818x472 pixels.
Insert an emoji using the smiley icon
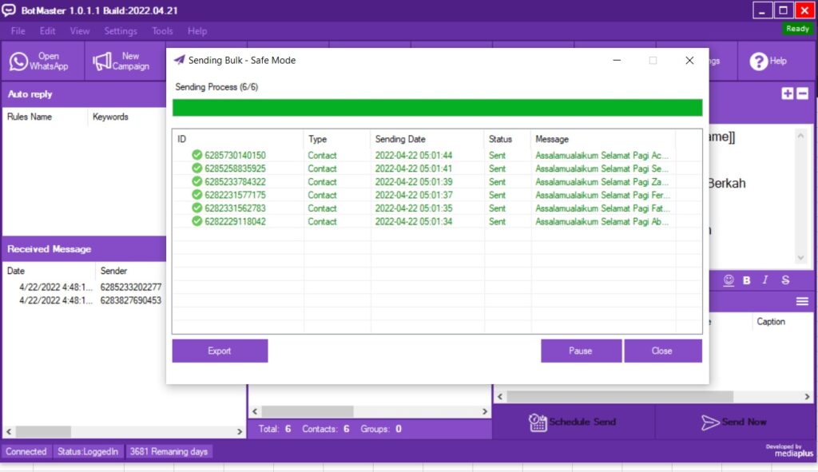729,280
